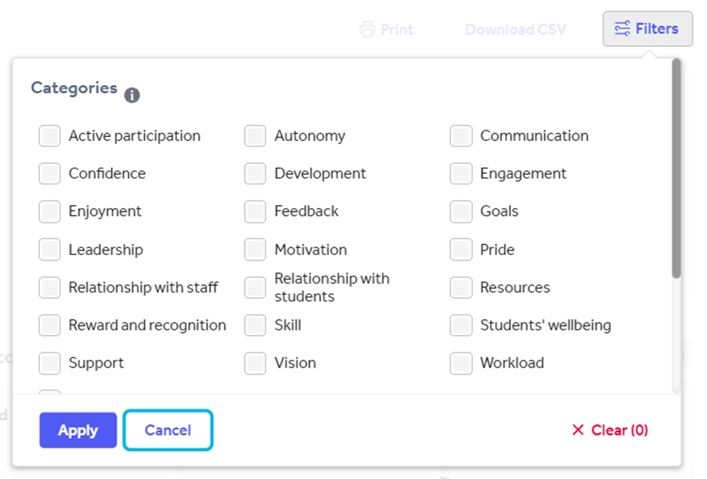
Task: Check the Communication checkbox
Action: 460,135
